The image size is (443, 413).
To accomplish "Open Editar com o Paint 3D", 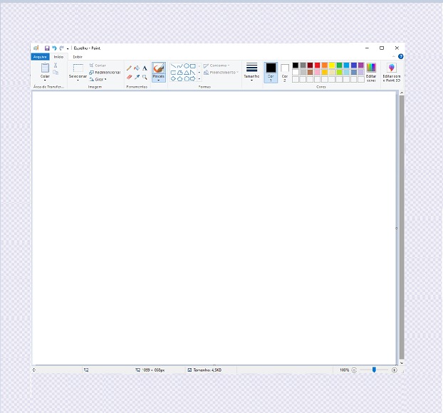I will [391, 72].
